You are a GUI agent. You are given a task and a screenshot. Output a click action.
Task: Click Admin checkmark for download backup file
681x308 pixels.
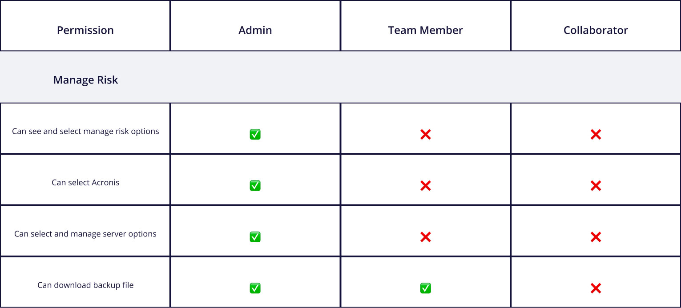click(x=255, y=288)
